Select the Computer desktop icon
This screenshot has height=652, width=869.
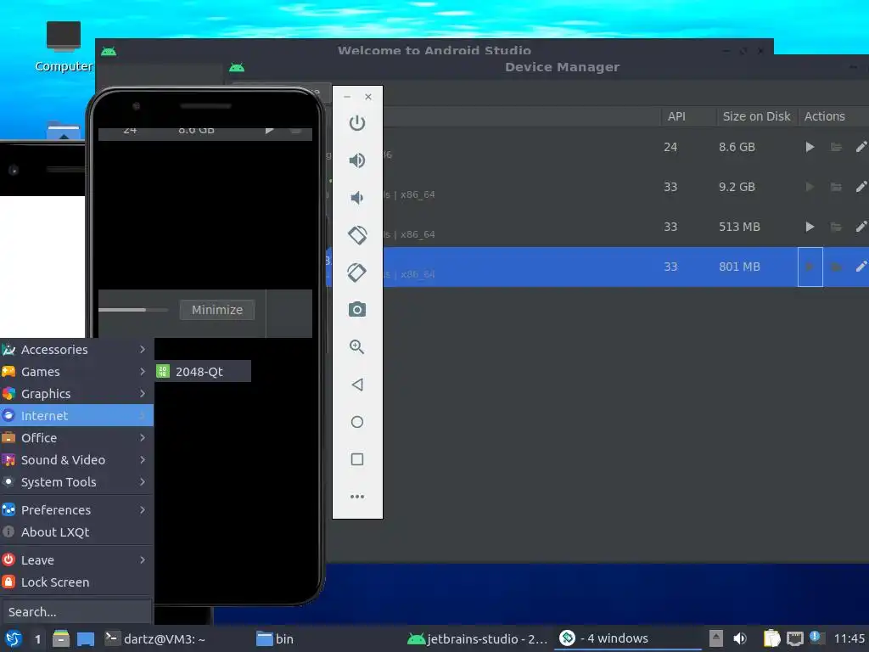coord(64,48)
